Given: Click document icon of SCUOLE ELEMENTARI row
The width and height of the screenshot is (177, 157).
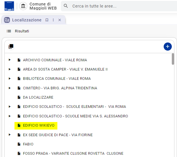Looking at the screenshot, I should pos(19,106).
